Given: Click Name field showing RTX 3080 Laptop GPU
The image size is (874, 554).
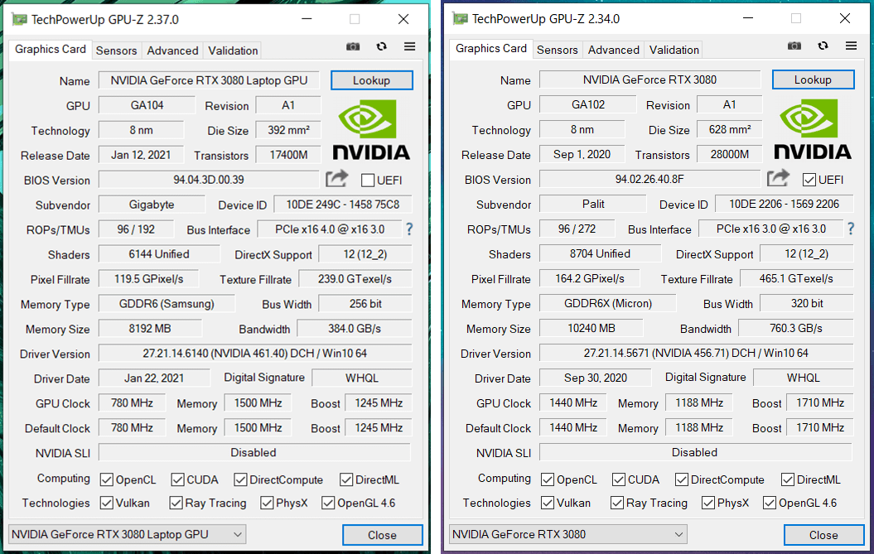Looking at the screenshot, I should [209, 80].
